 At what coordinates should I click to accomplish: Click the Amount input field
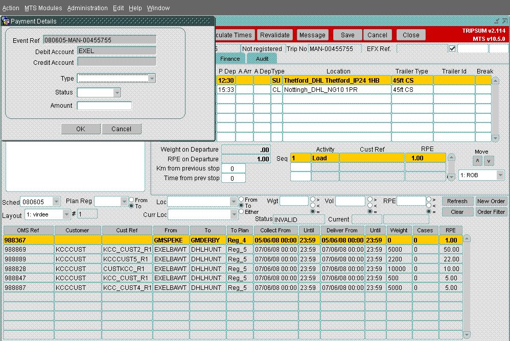click(104, 106)
